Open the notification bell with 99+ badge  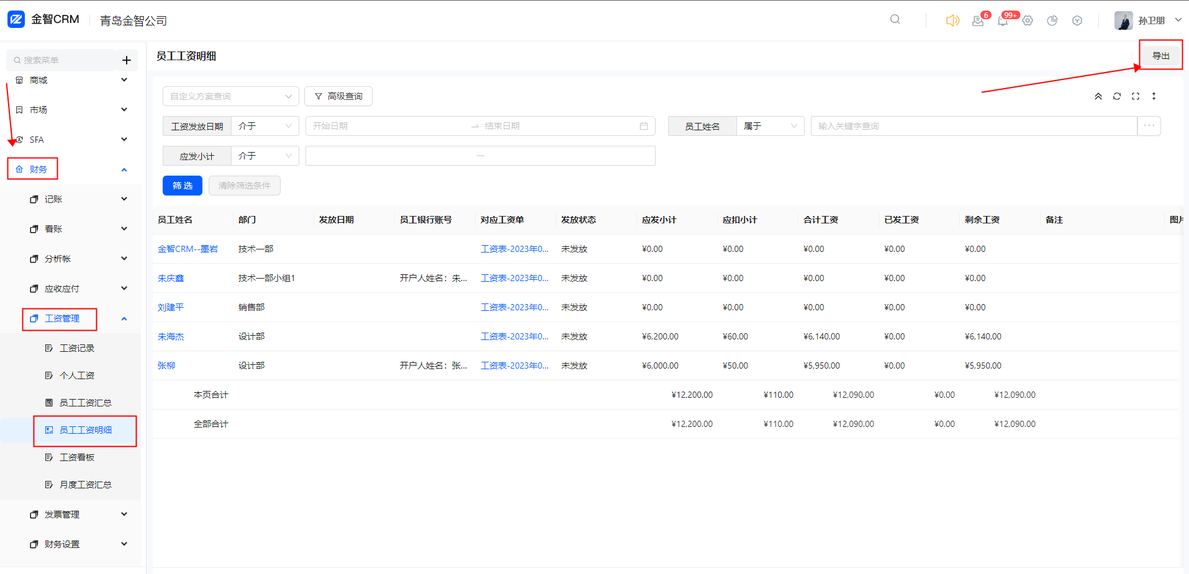pos(1003,20)
